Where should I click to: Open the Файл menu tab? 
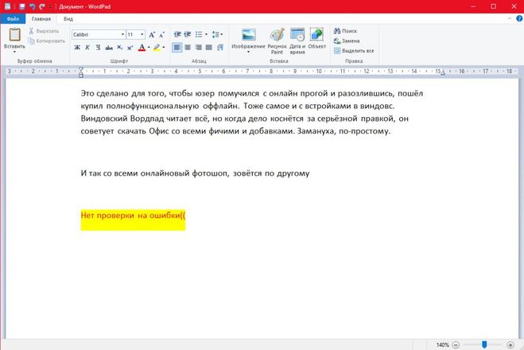click(13, 17)
